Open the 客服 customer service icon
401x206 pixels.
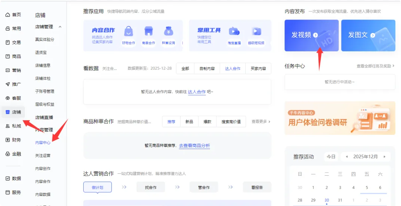(x=8, y=98)
